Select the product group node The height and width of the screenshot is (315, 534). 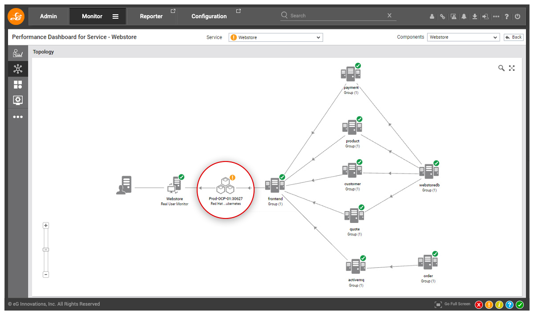pos(352,128)
